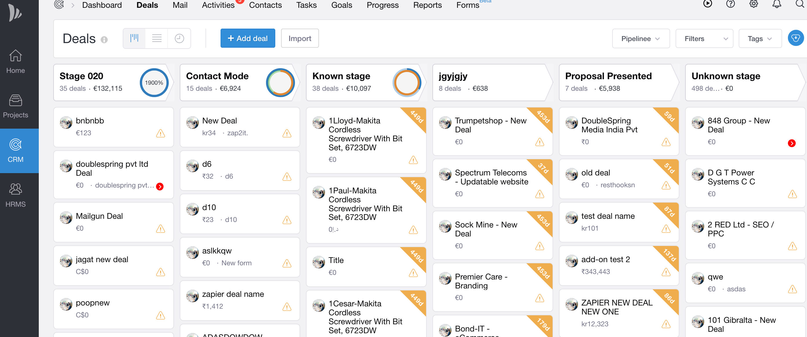The height and width of the screenshot is (337, 807).
Task: Open the notifications bell
Action: (777, 4)
